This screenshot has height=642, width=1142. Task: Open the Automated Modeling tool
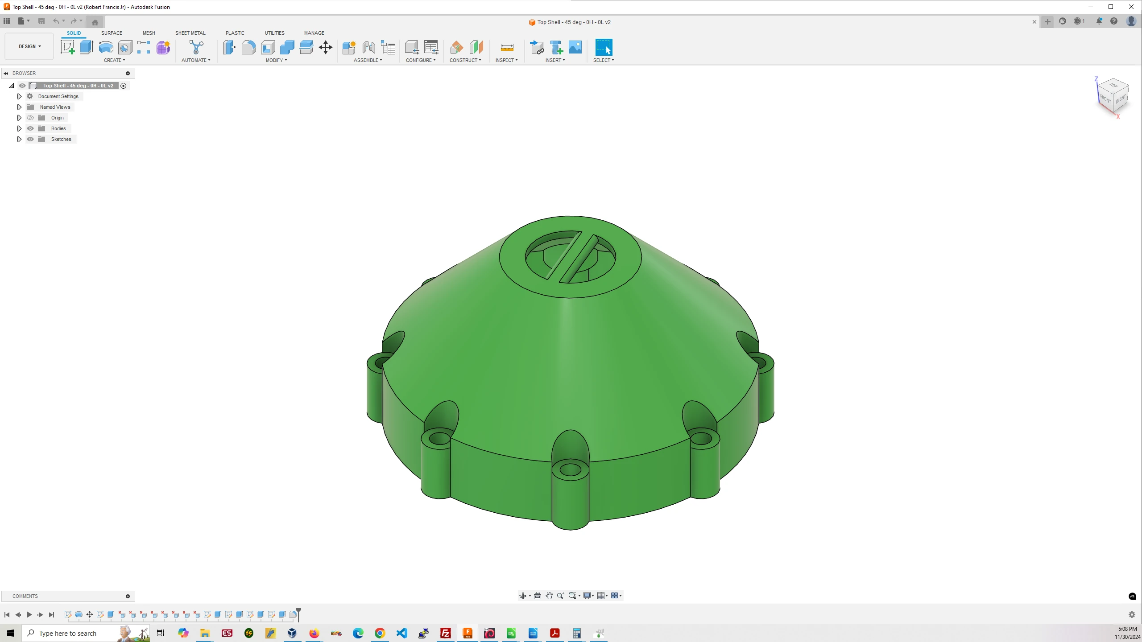[196, 47]
